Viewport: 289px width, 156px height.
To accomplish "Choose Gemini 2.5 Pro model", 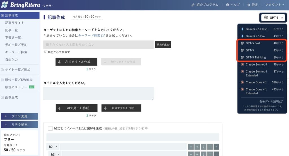I will click(262, 36).
